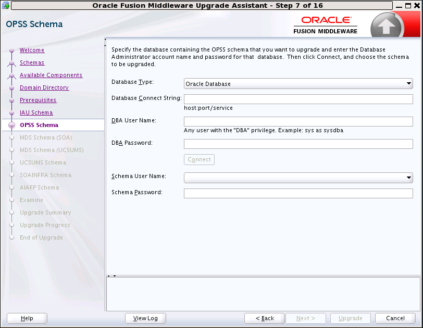Click the 'sys as sysdba' example hint text

point(324,131)
